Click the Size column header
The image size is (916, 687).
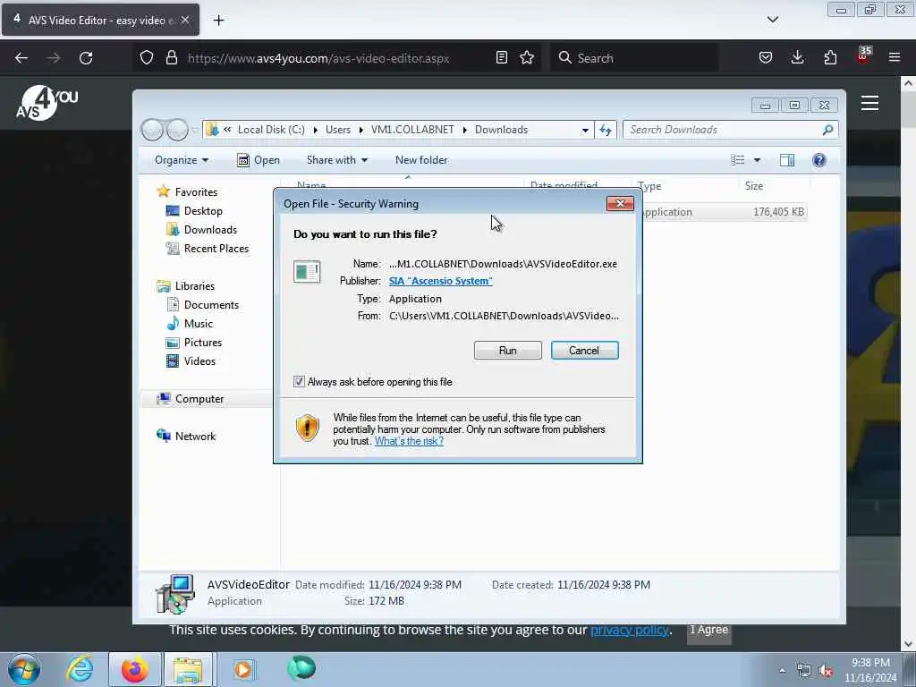[x=753, y=186]
